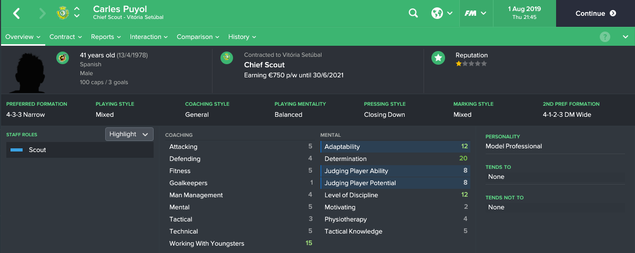Image resolution: width=635 pixels, height=253 pixels.
Task: Click the help question mark icon
Action: (x=605, y=37)
